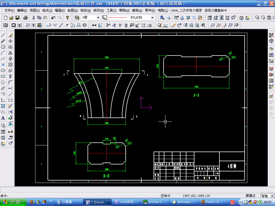275x206 pixels.
Task: Open the 格式(S) menu
Action: point(47,10)
